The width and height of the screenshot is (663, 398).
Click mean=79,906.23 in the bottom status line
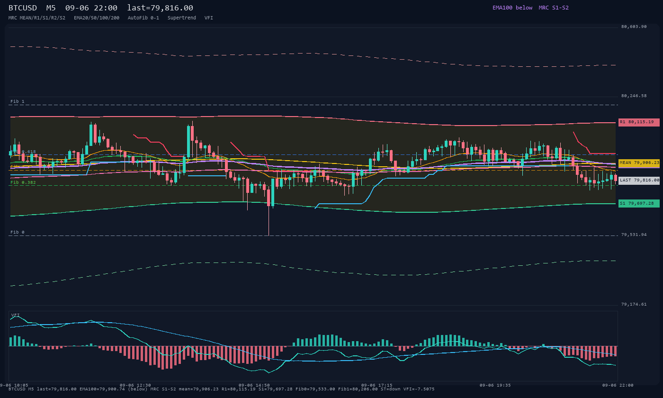click(x=199, y=389)
